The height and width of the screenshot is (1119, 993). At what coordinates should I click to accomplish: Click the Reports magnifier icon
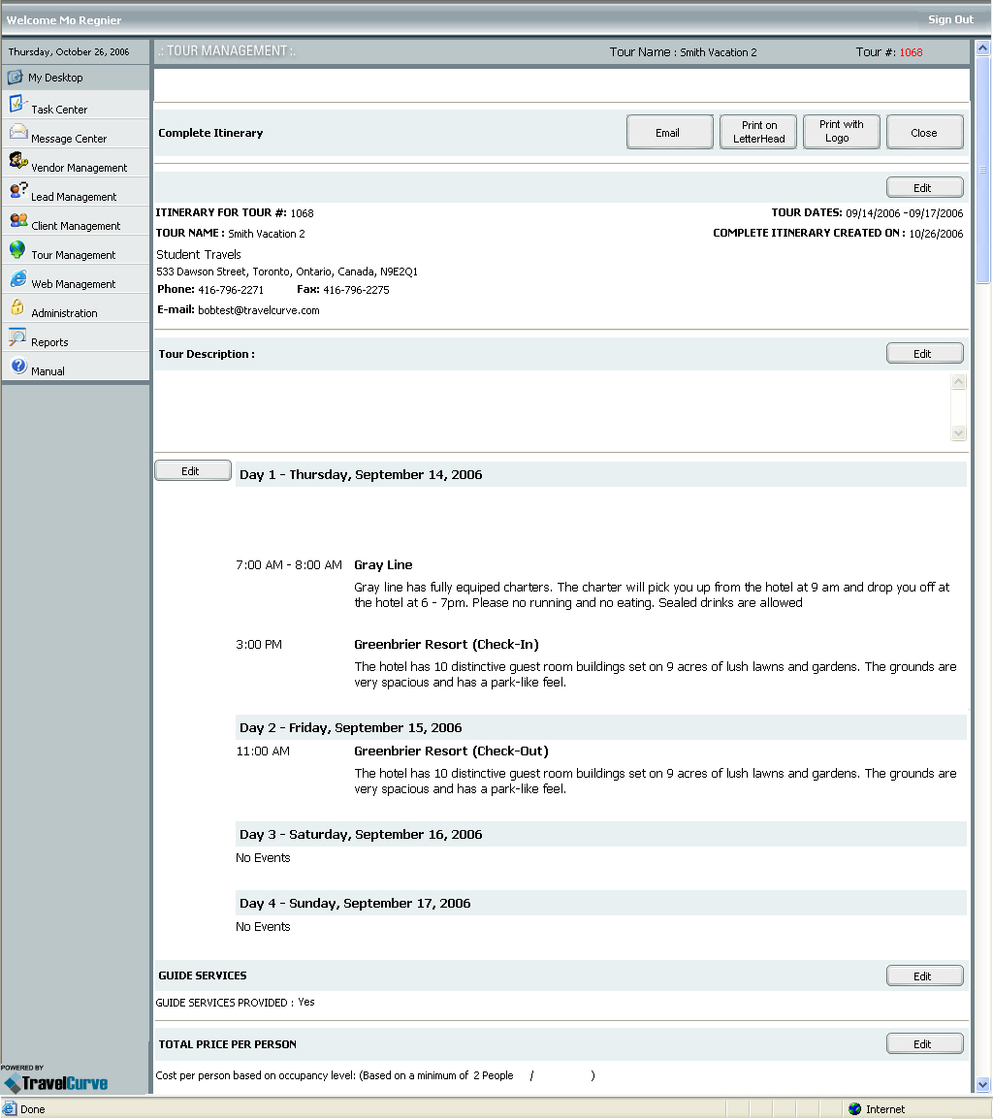[17, 336]
